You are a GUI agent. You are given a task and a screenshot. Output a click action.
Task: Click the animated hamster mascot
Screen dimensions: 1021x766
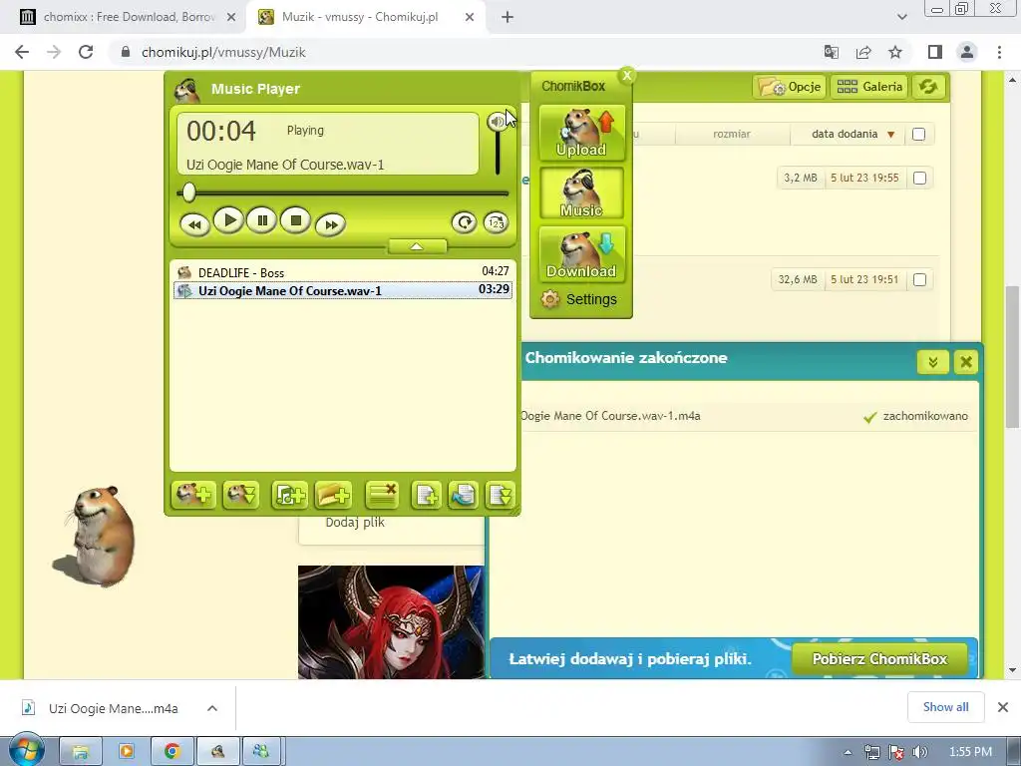pyautogui.click(x=97, y=536)
